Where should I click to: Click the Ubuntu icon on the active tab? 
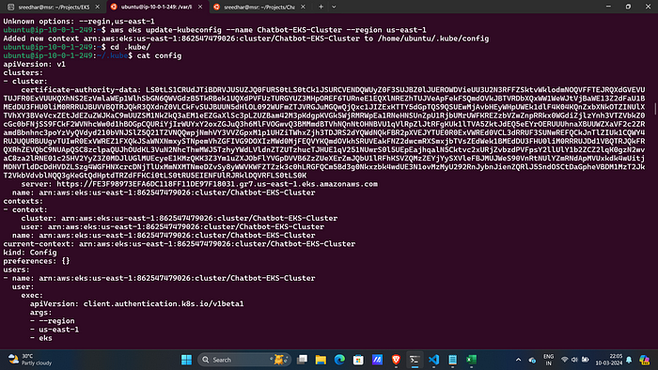[114, 7]
